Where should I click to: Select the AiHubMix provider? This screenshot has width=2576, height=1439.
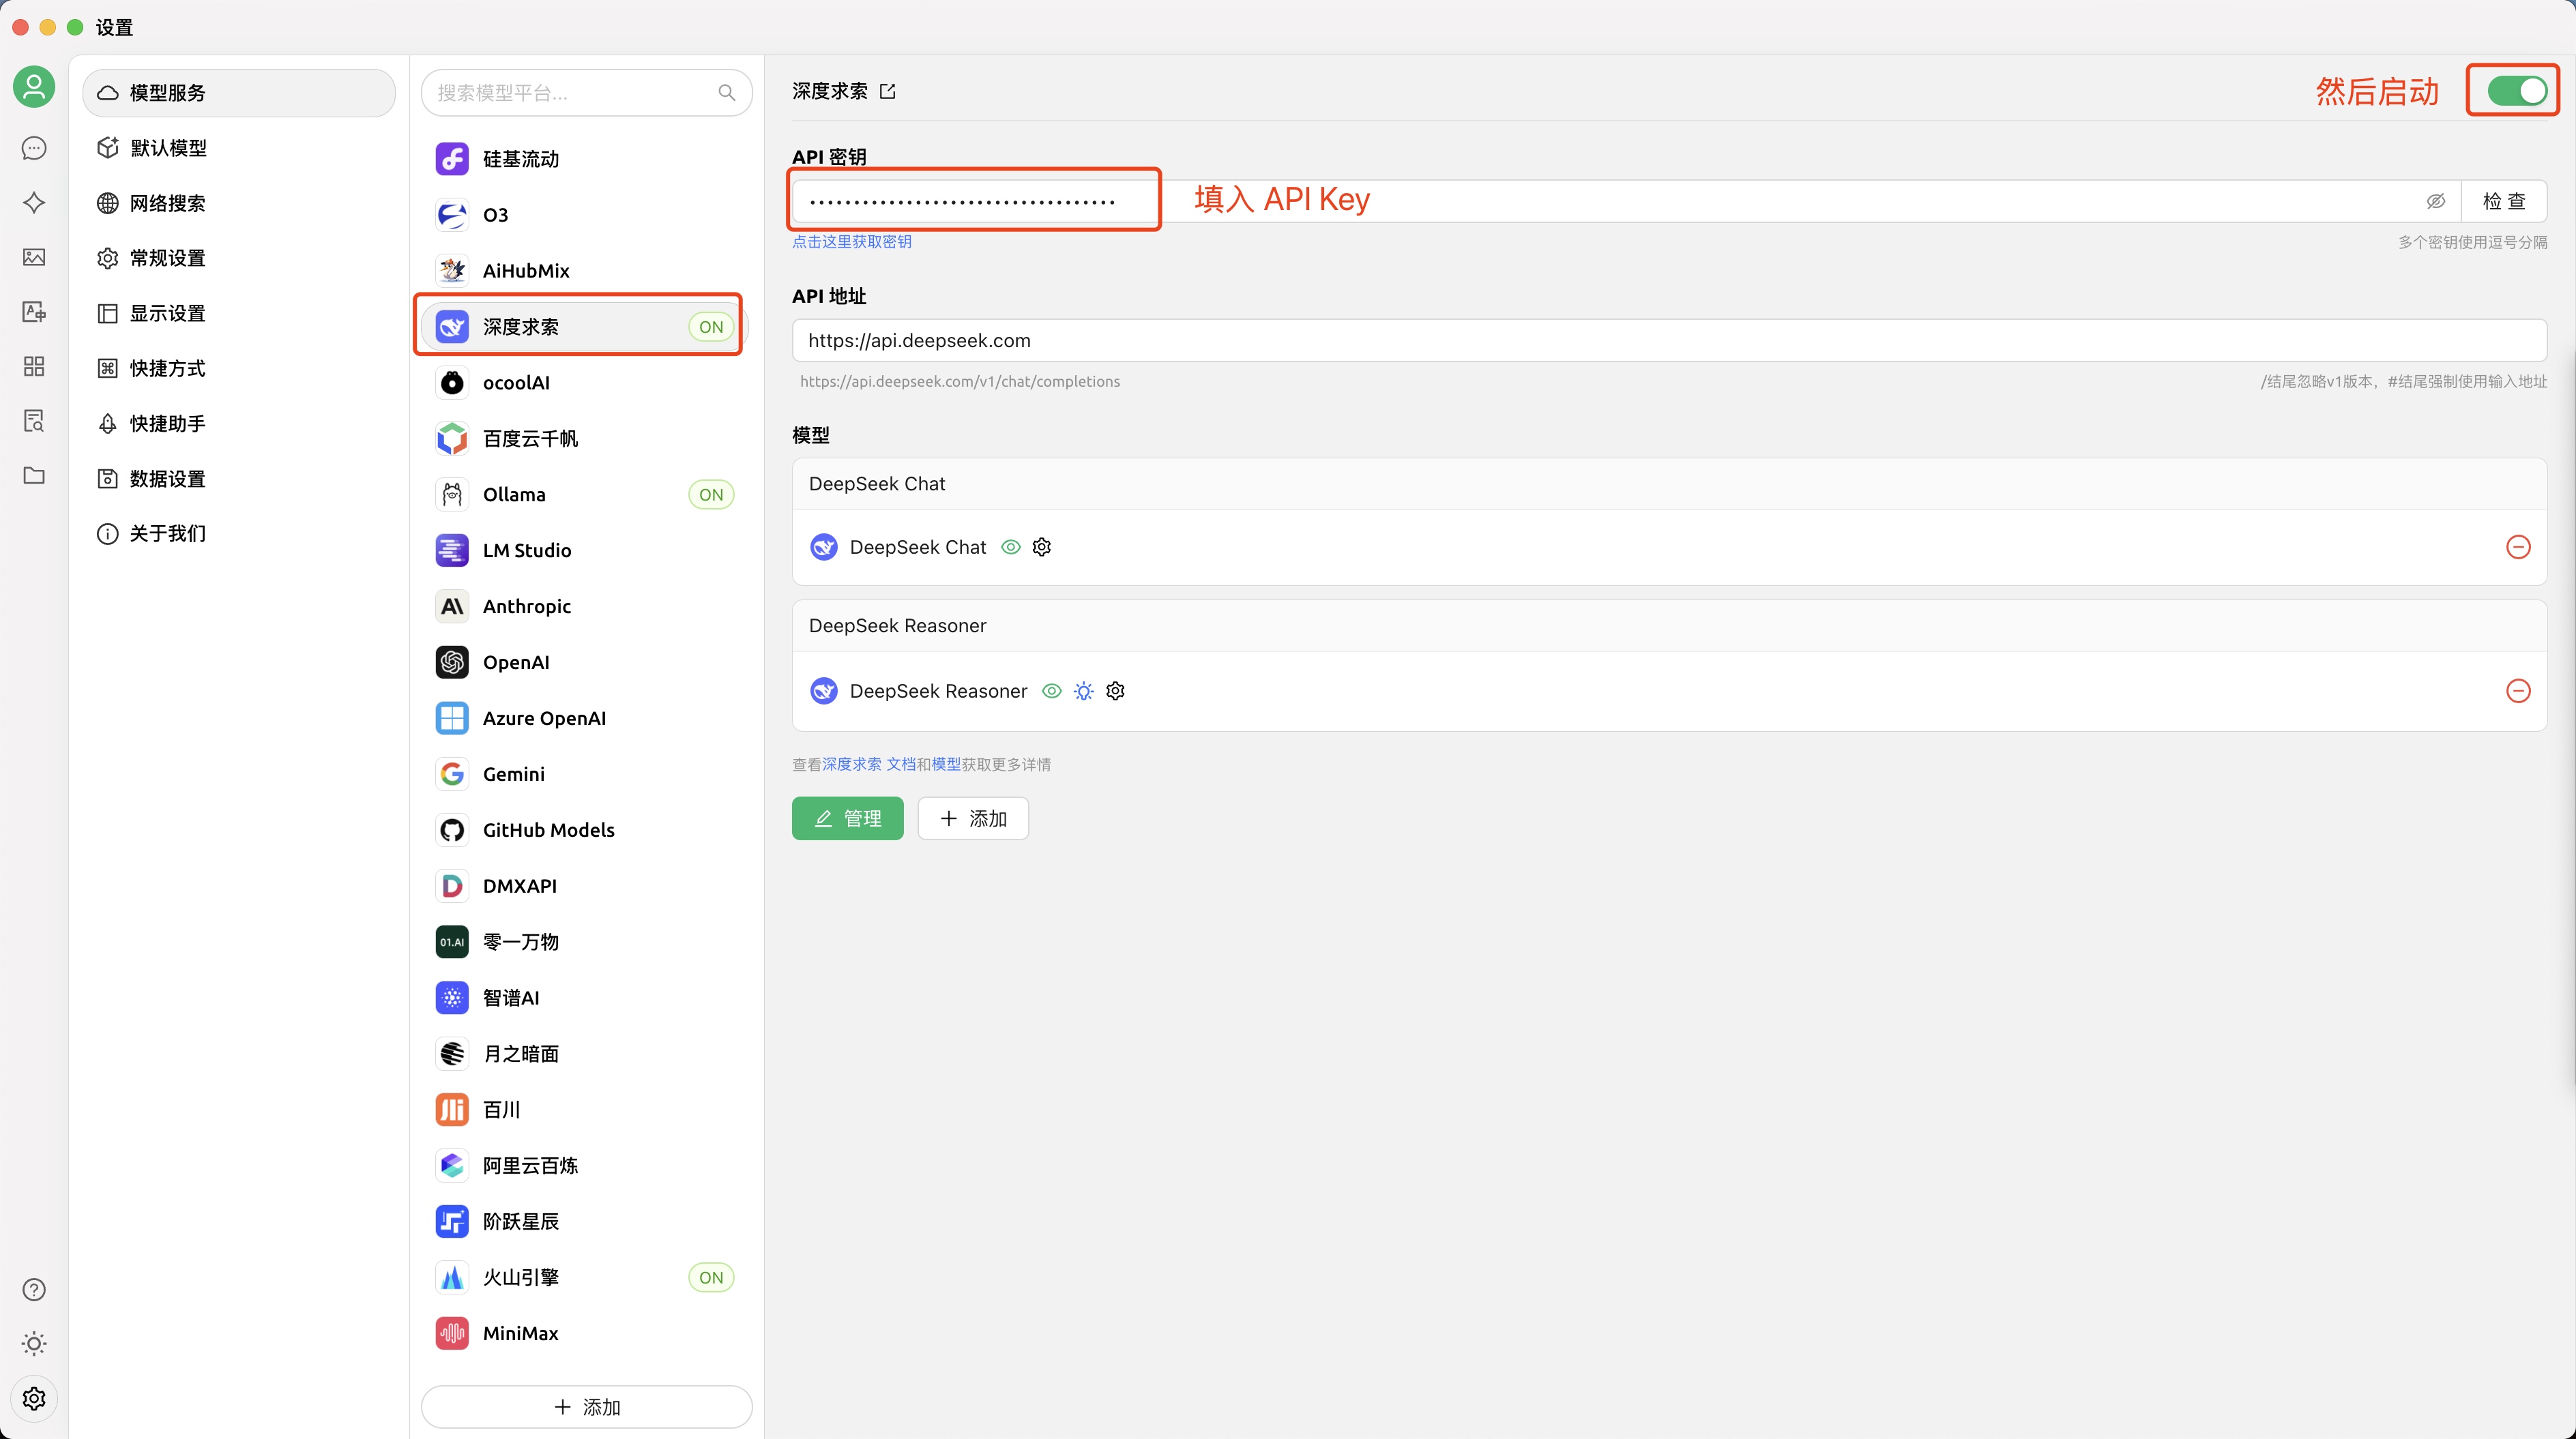[x=586, y=271]
